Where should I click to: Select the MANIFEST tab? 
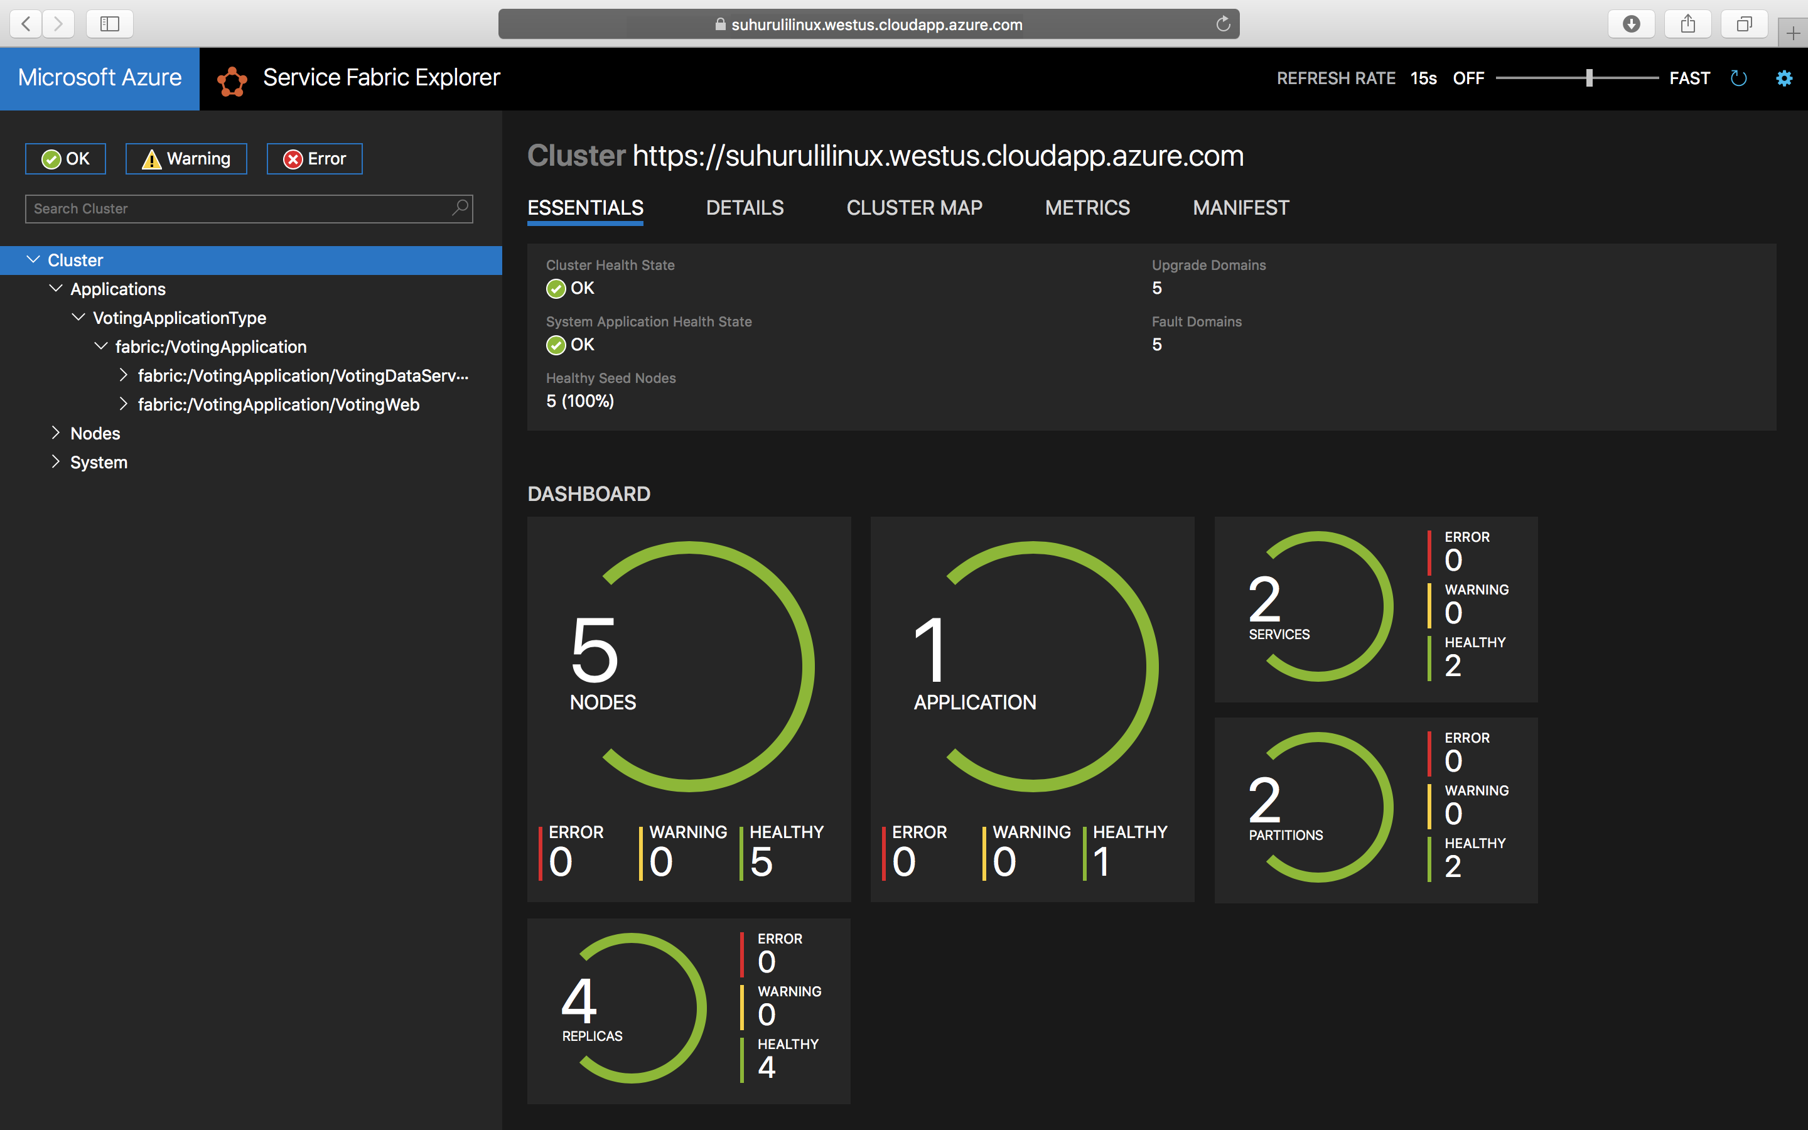pyautogui.click(x=1239, y=207)
